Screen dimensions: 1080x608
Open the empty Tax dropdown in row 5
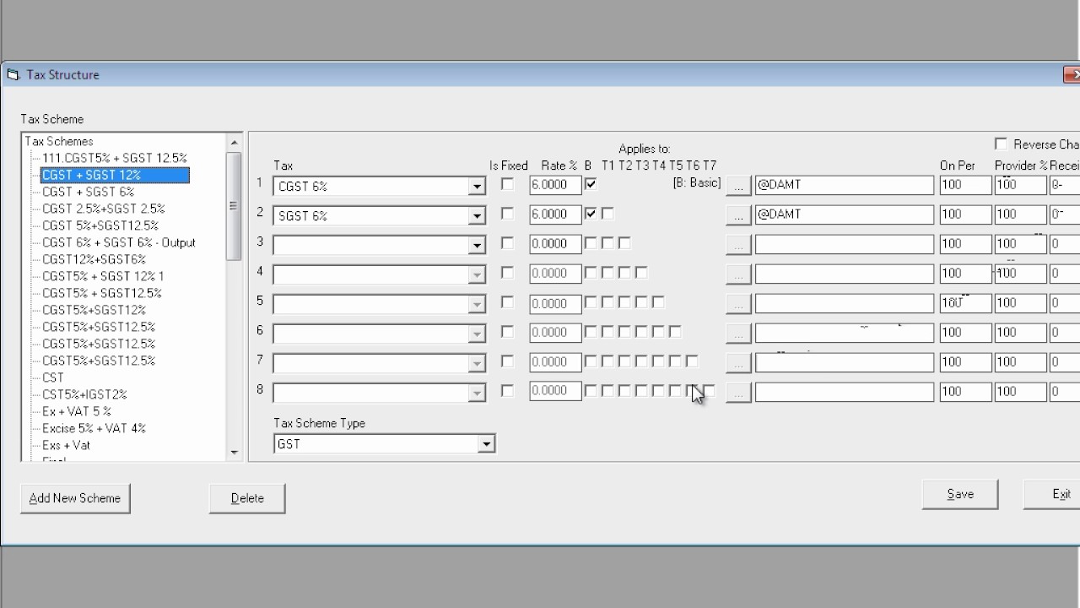[x=477, y=305]
